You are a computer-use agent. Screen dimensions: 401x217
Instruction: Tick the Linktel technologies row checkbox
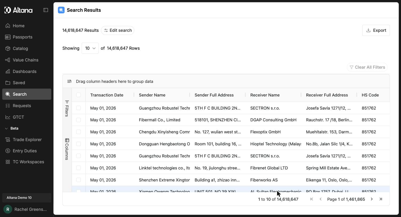(x=79, y=168)
